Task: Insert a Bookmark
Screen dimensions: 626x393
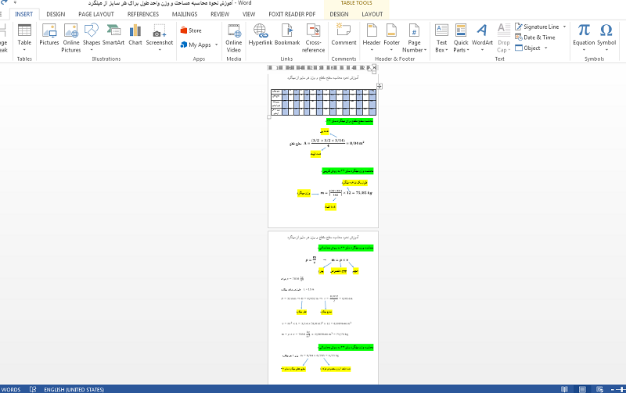Action: [287, 34]
